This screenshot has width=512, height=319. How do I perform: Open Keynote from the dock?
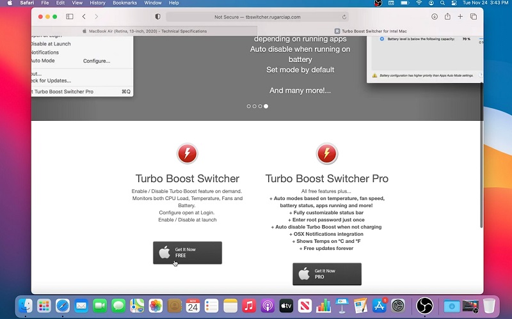342,306
